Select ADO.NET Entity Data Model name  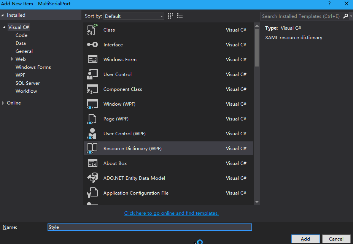(x=134, y=178)
